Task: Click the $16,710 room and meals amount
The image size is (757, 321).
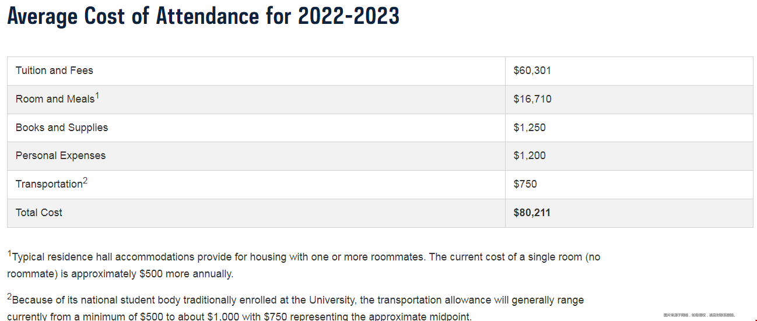Action: click(532, 99)
